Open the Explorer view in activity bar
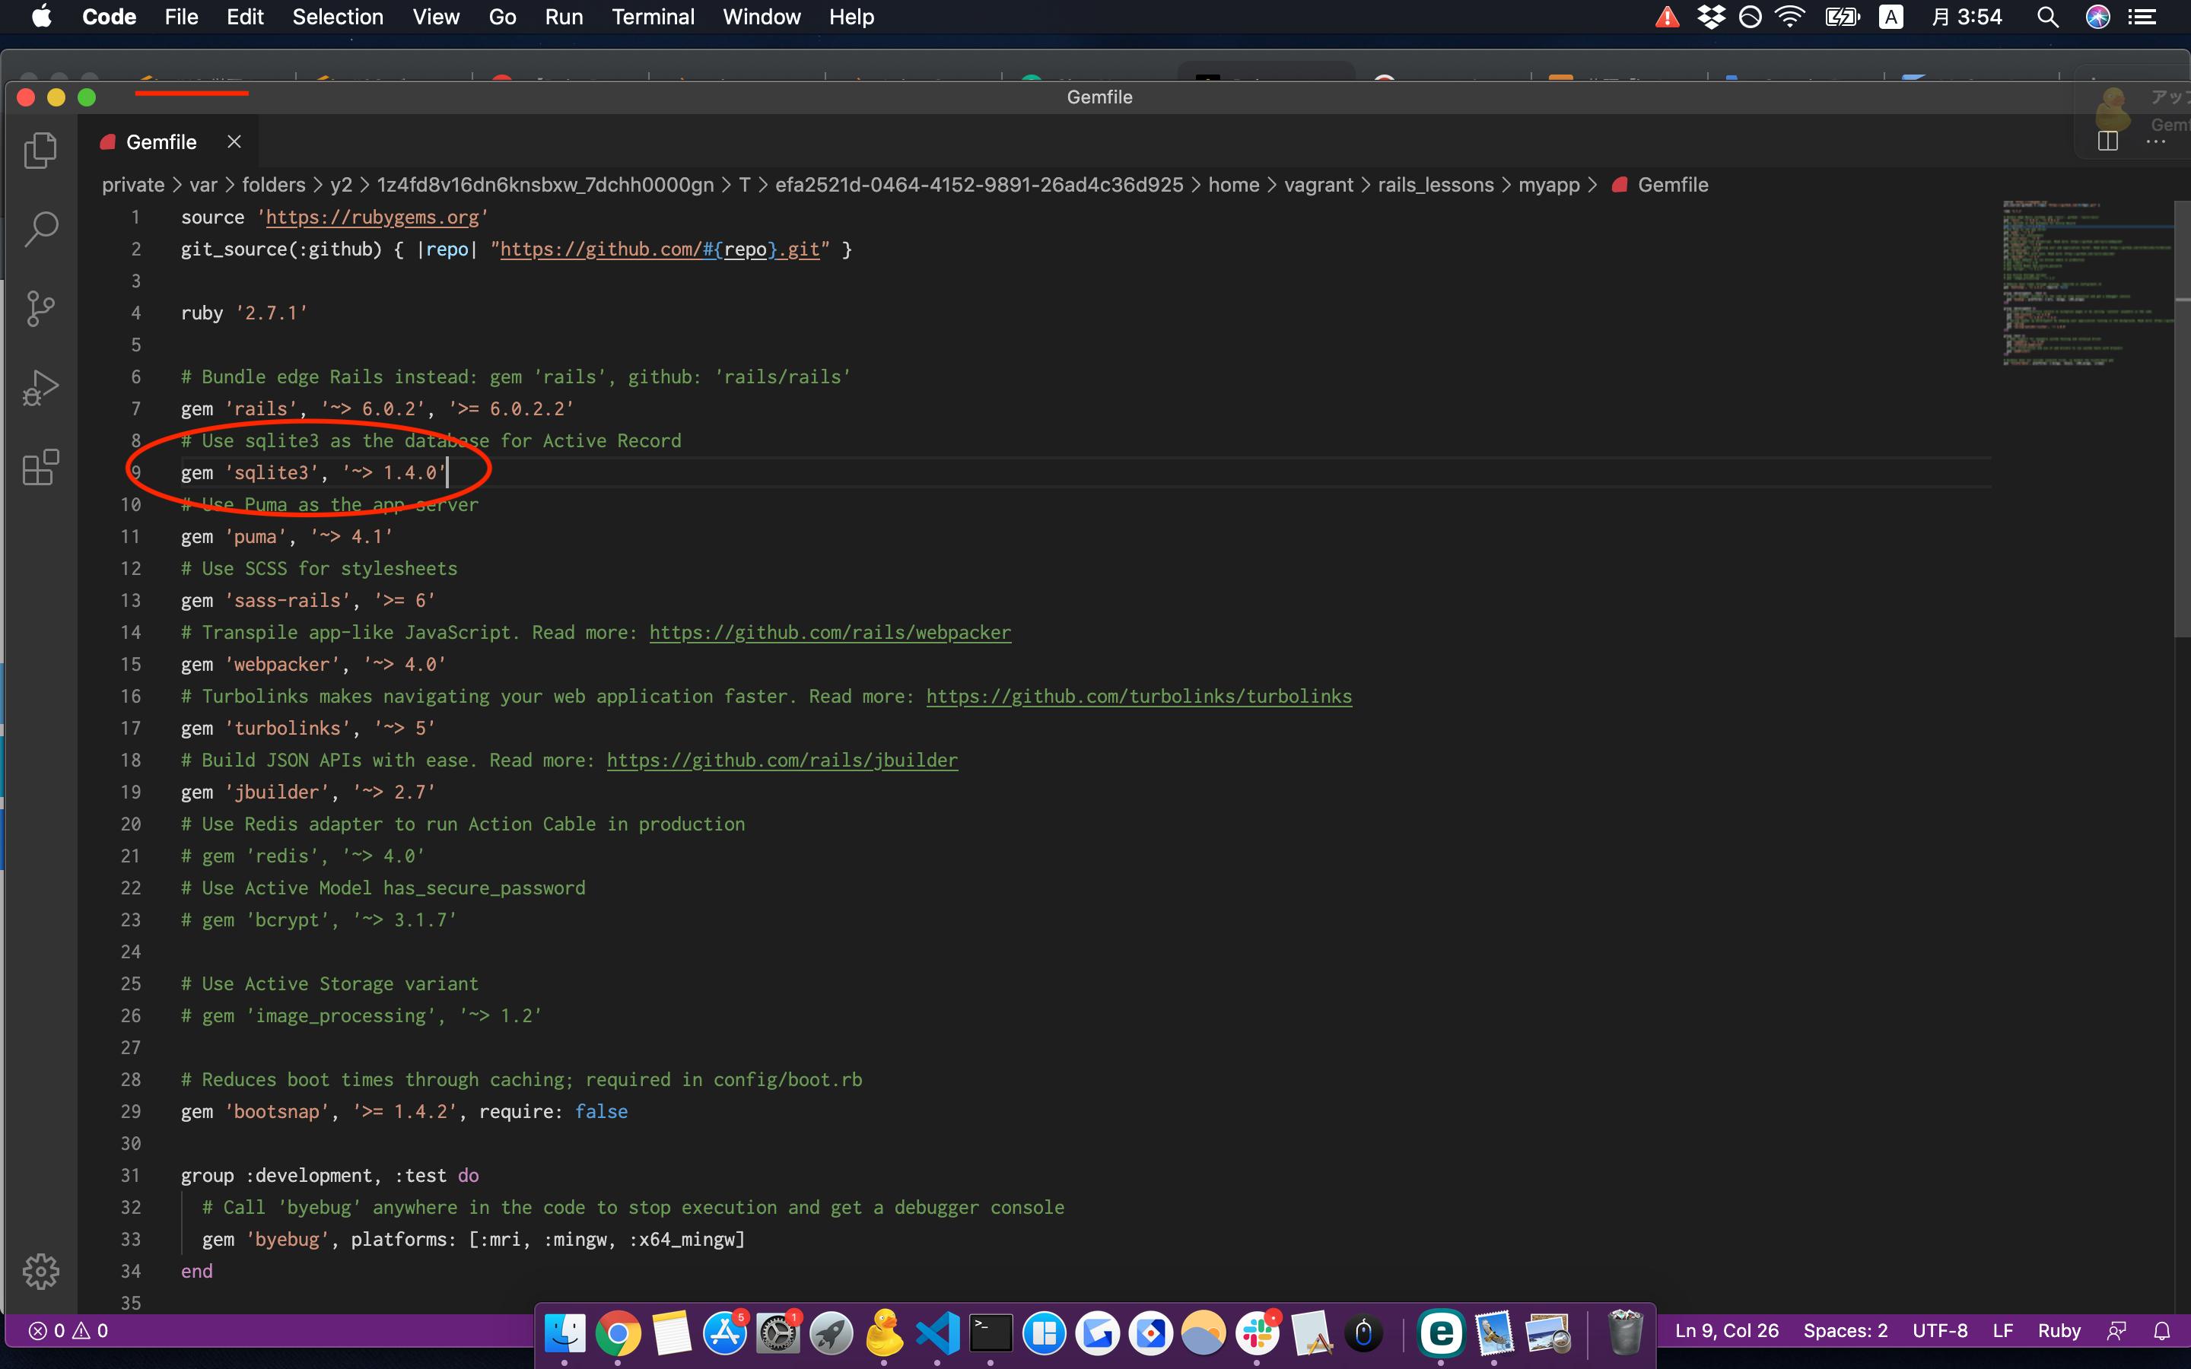Screen dimensions: 2191x1369 [40, 149]
